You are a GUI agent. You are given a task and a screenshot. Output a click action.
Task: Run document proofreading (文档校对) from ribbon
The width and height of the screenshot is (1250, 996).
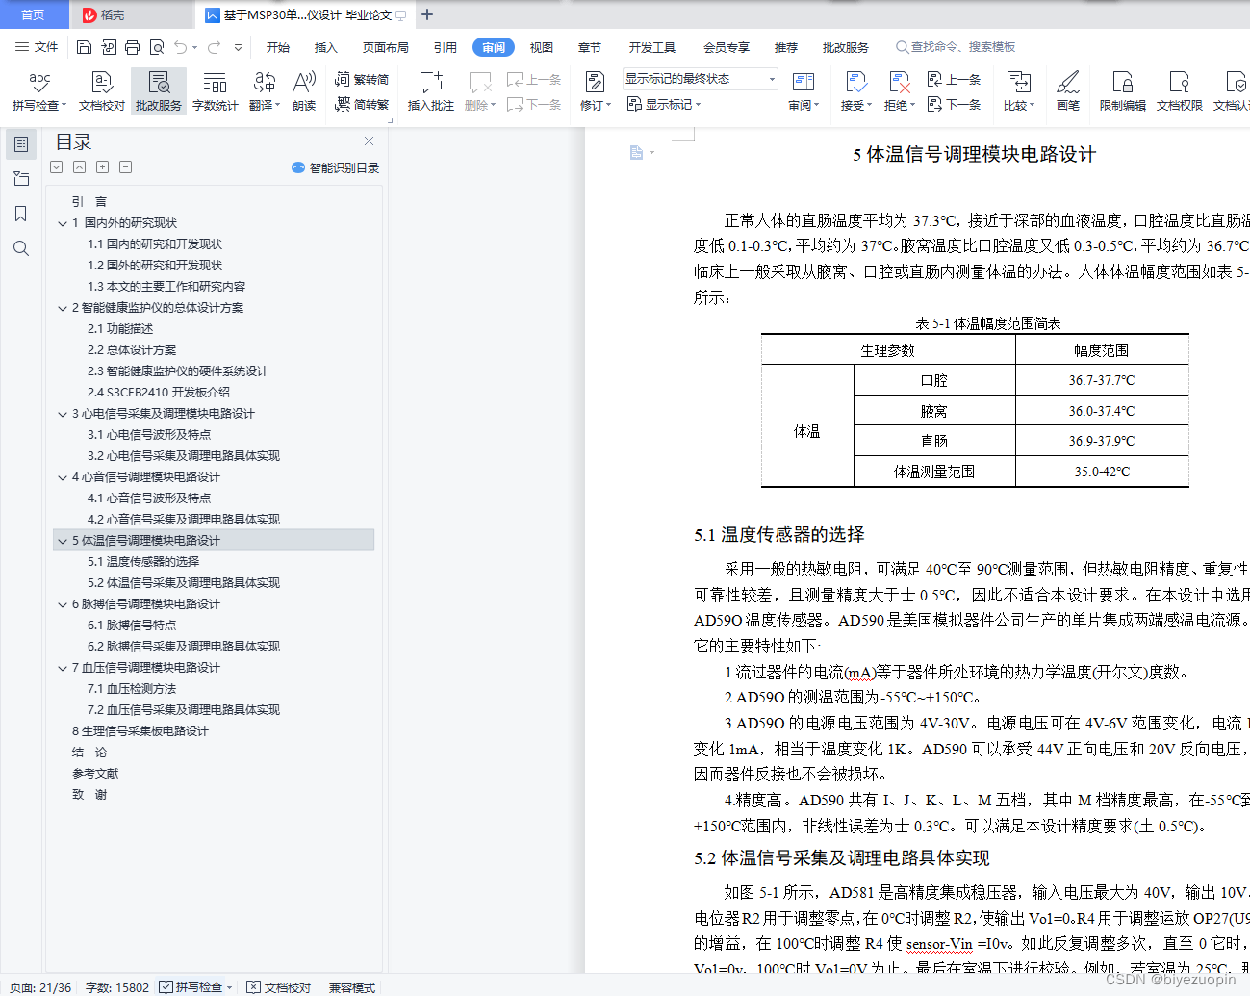tap(101, 91)
